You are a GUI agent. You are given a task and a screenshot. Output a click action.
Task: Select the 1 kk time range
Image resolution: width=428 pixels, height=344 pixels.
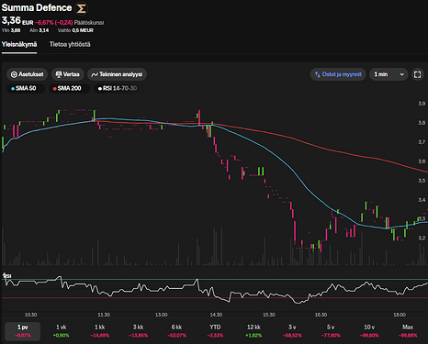pyautogui.click(x=100, y=331)
